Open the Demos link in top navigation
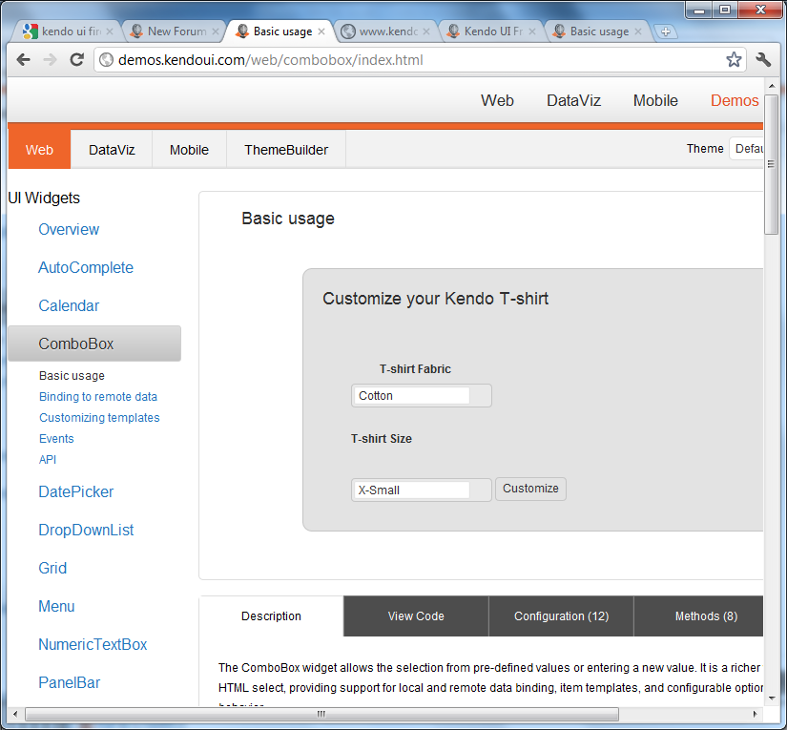The height and width of the screenshot is (730, 787). coord(735,100)
